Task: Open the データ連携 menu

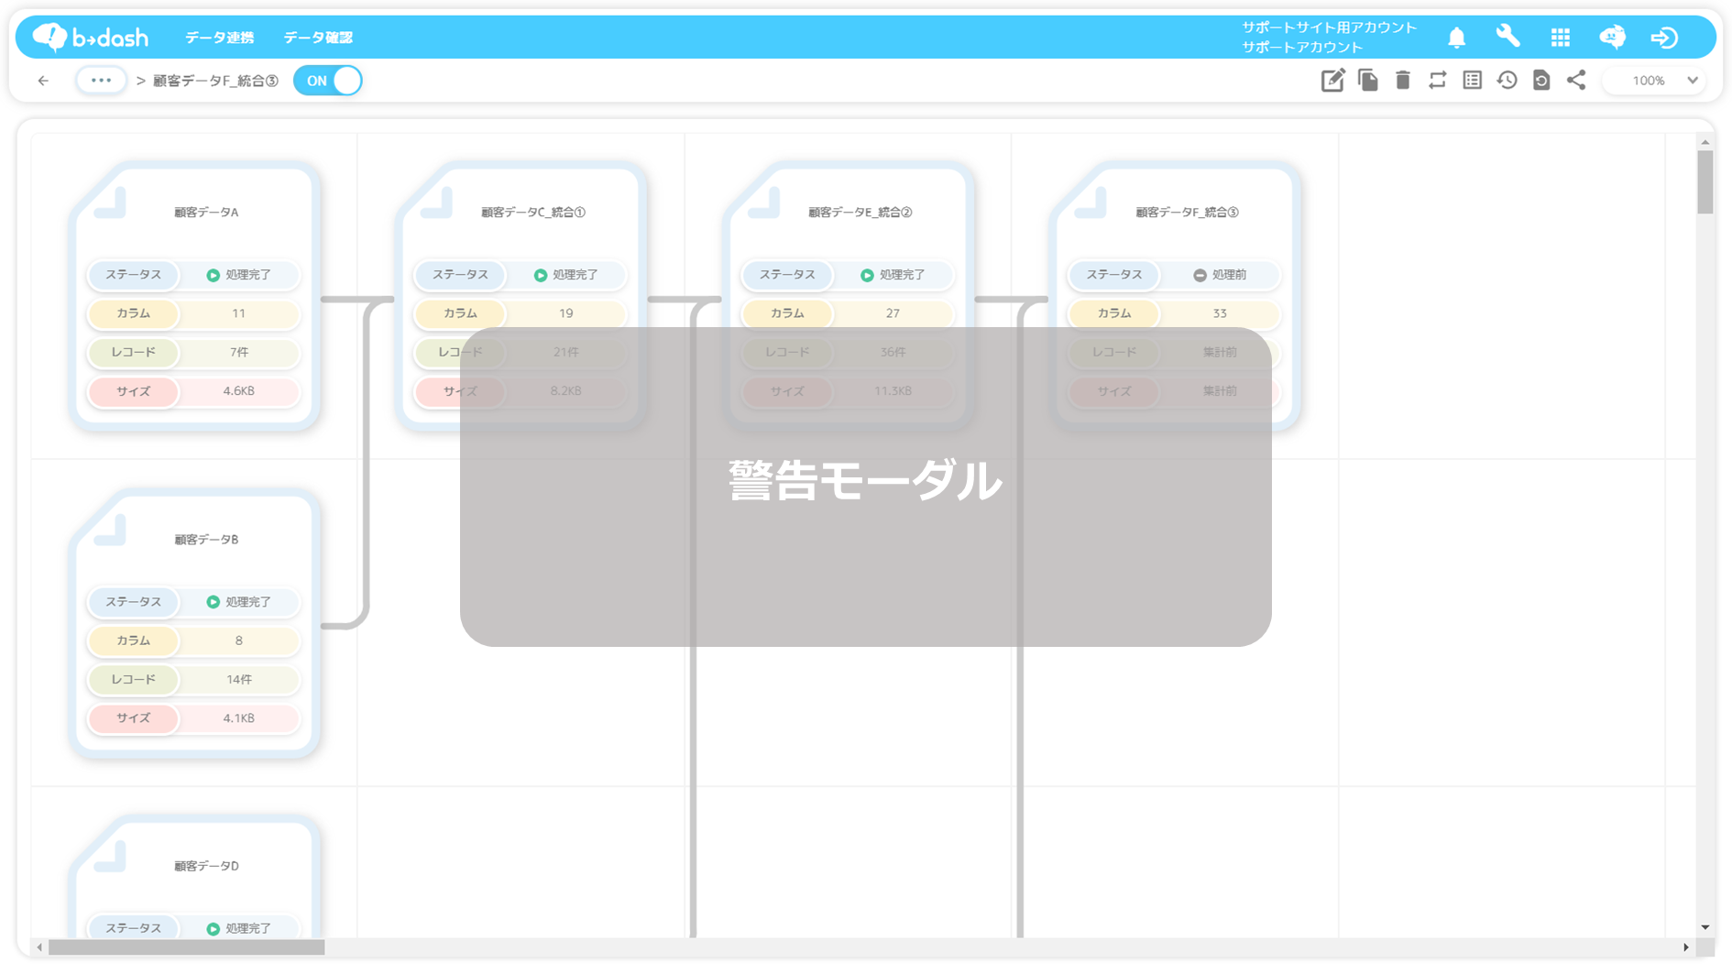Action: click(219, 38)
